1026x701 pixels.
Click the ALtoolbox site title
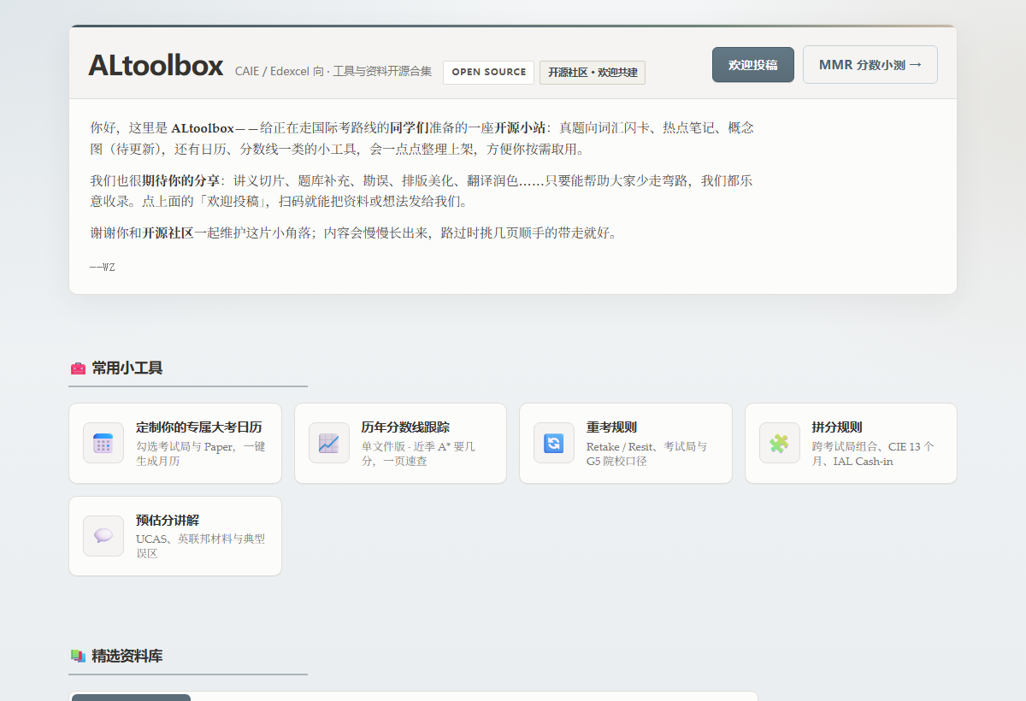156,65
